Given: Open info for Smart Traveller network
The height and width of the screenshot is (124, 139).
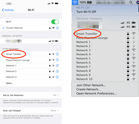Looking at the screenshot, I should point(57,54).
